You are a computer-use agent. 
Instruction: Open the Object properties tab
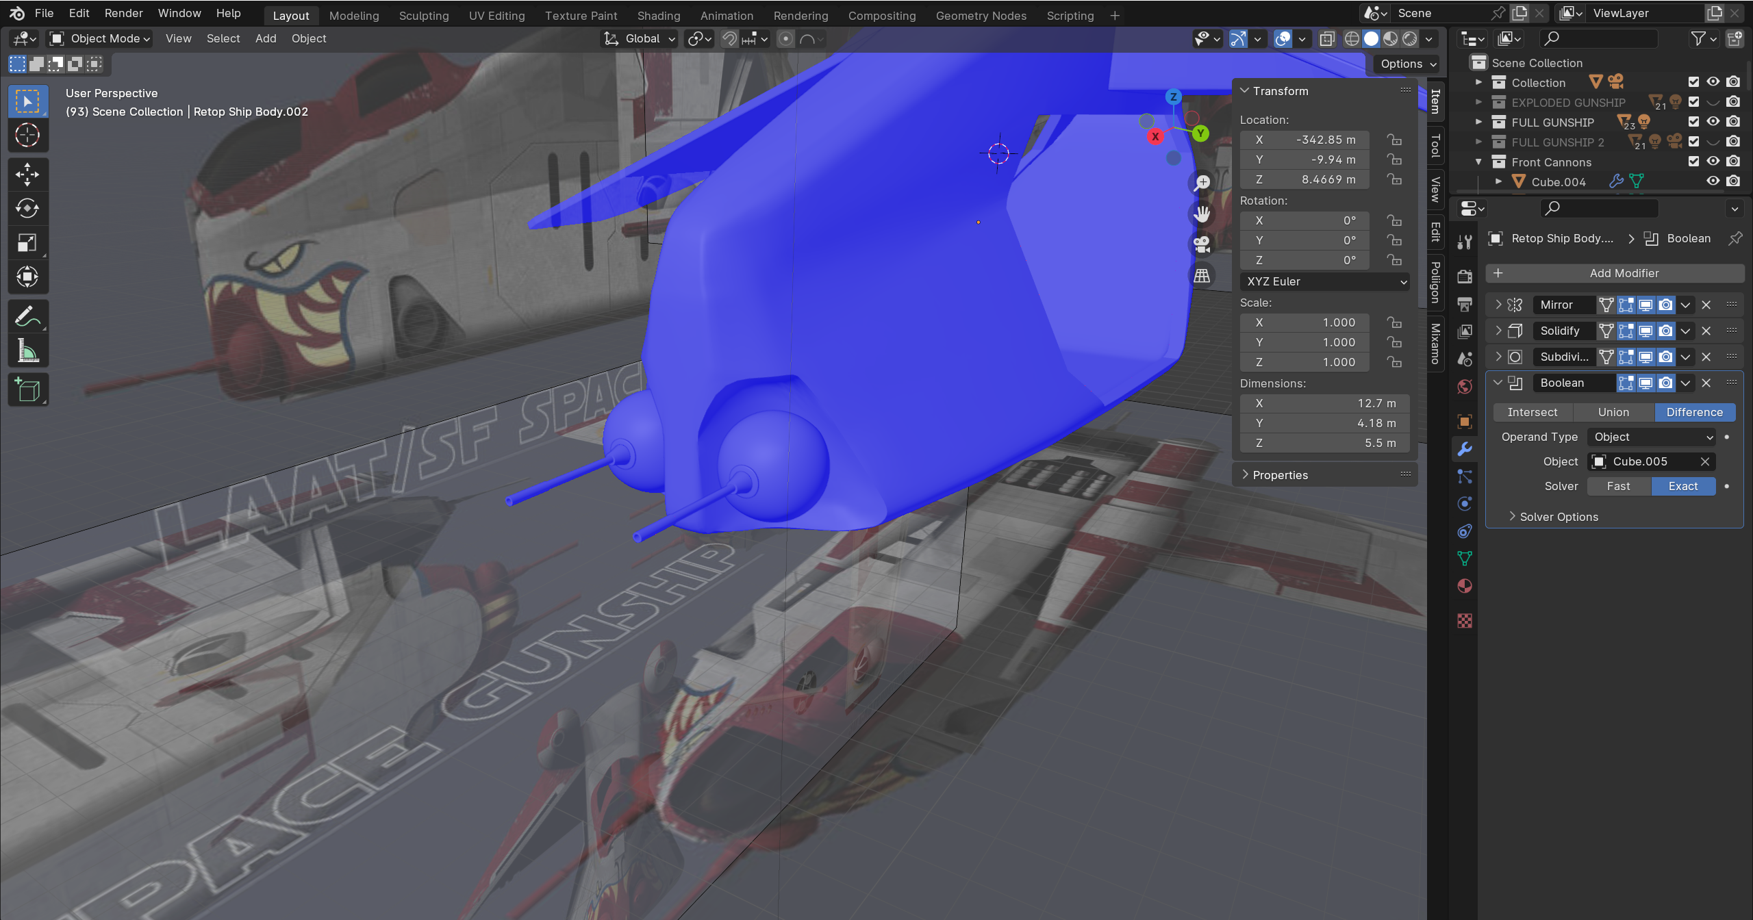(1465, 422)
